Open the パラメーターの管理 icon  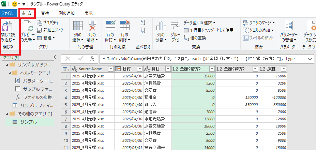click(x=288, y=27)
